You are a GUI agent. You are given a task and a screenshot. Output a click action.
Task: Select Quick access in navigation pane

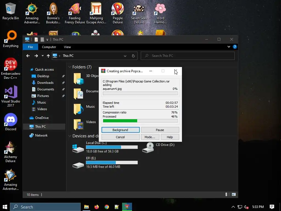(x=44, y=70)
